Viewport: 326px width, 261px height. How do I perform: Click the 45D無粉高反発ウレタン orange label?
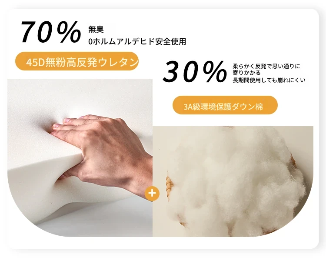tap(77, 61)
